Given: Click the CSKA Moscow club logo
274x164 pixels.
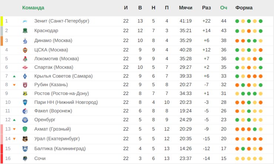Looking at the screenshot, I should (25, 50).
